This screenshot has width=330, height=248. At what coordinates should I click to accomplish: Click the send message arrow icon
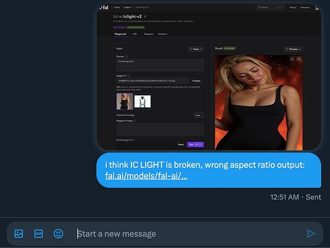coord(311,234)
